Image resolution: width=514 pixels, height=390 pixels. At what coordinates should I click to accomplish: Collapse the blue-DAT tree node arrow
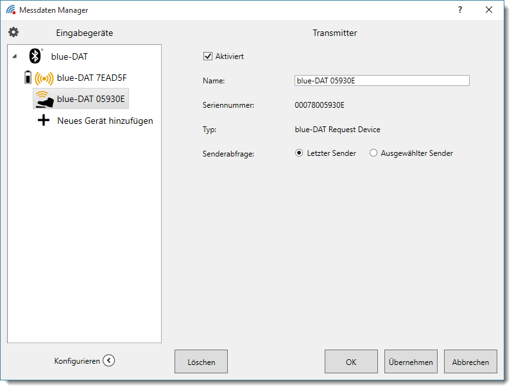[x=15, y=57]
